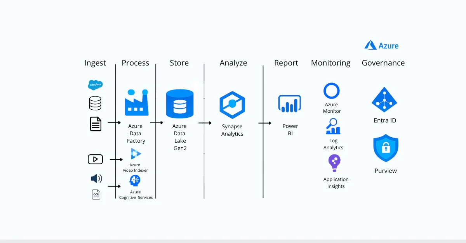Screen dimensions: 466x243
Task: Click the Azure Cognitive Services label
Action: (x=136, y=195)
